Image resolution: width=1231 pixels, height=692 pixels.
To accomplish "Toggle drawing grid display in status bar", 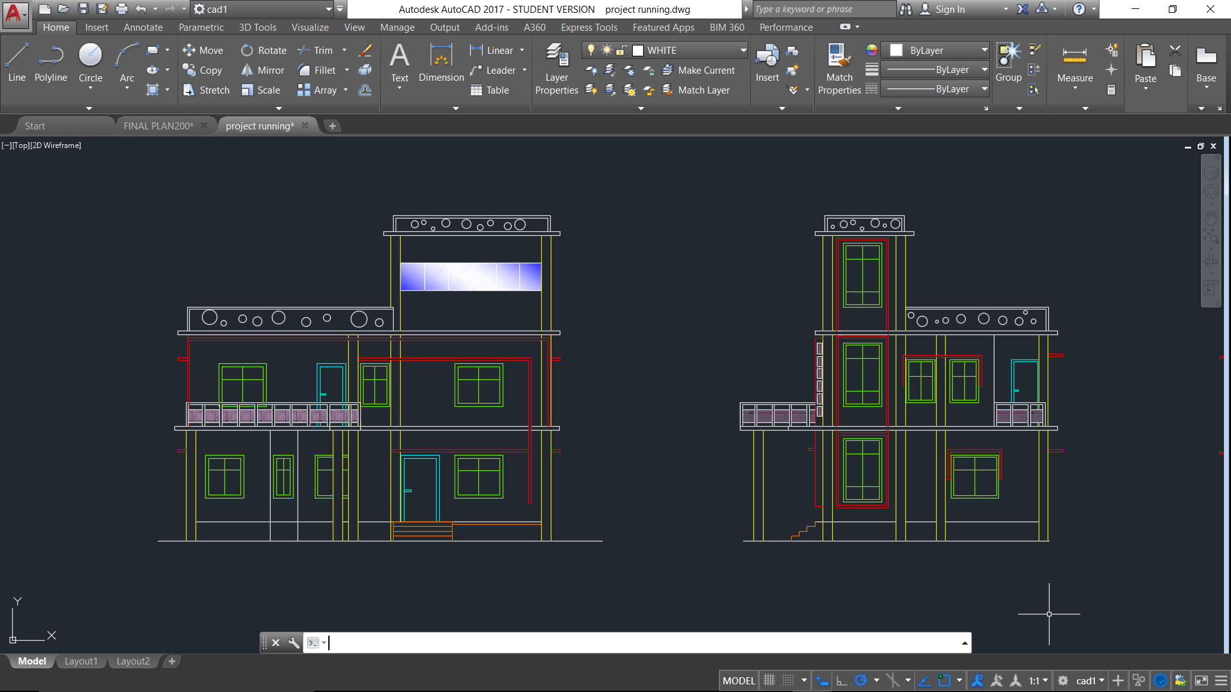I will pyautogui.click(x=769, y=680).
